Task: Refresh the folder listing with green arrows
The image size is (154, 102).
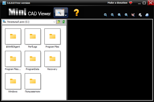Action: 64,22
